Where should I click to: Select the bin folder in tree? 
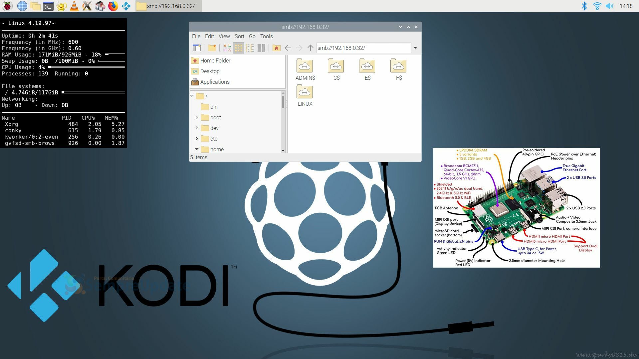tap(209, 107)
